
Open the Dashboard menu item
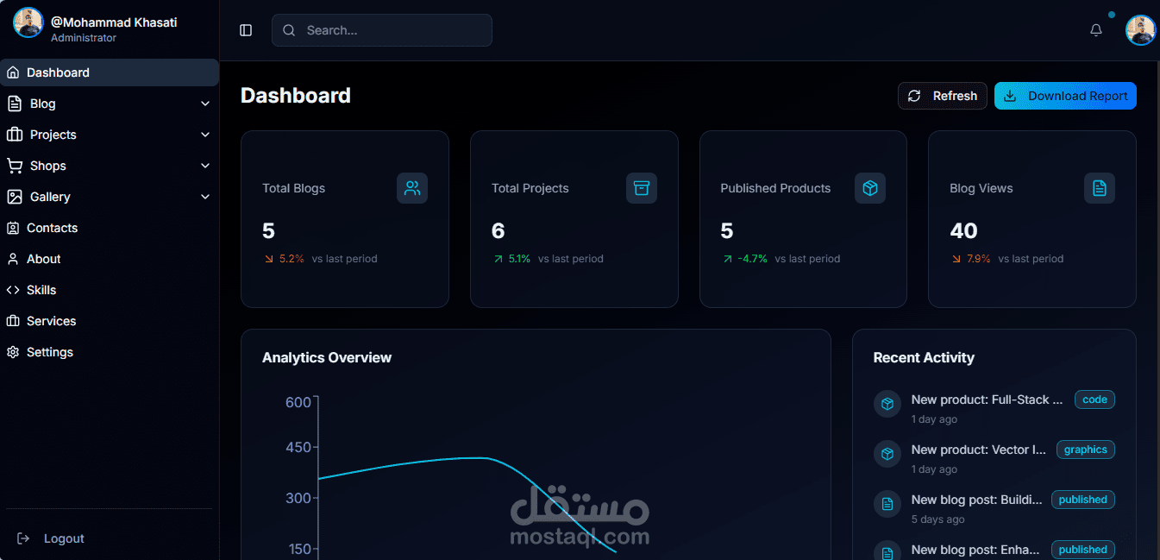[110, 72]
